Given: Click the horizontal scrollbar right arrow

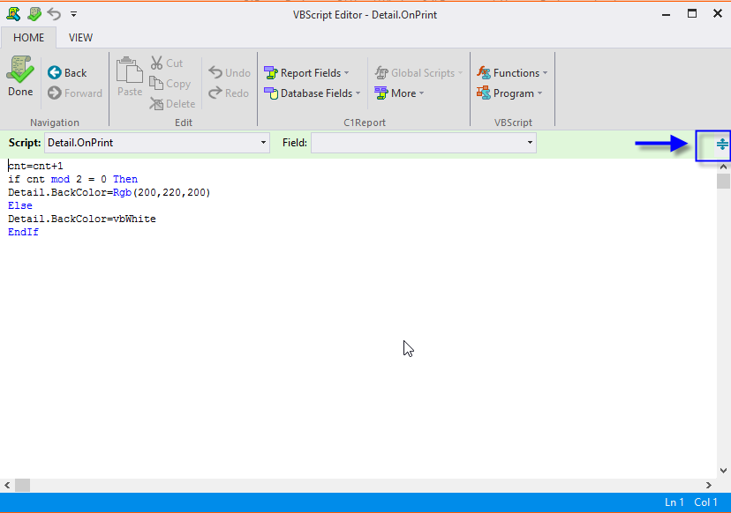Looking at the screenshot, I should [x=709, y=485].
